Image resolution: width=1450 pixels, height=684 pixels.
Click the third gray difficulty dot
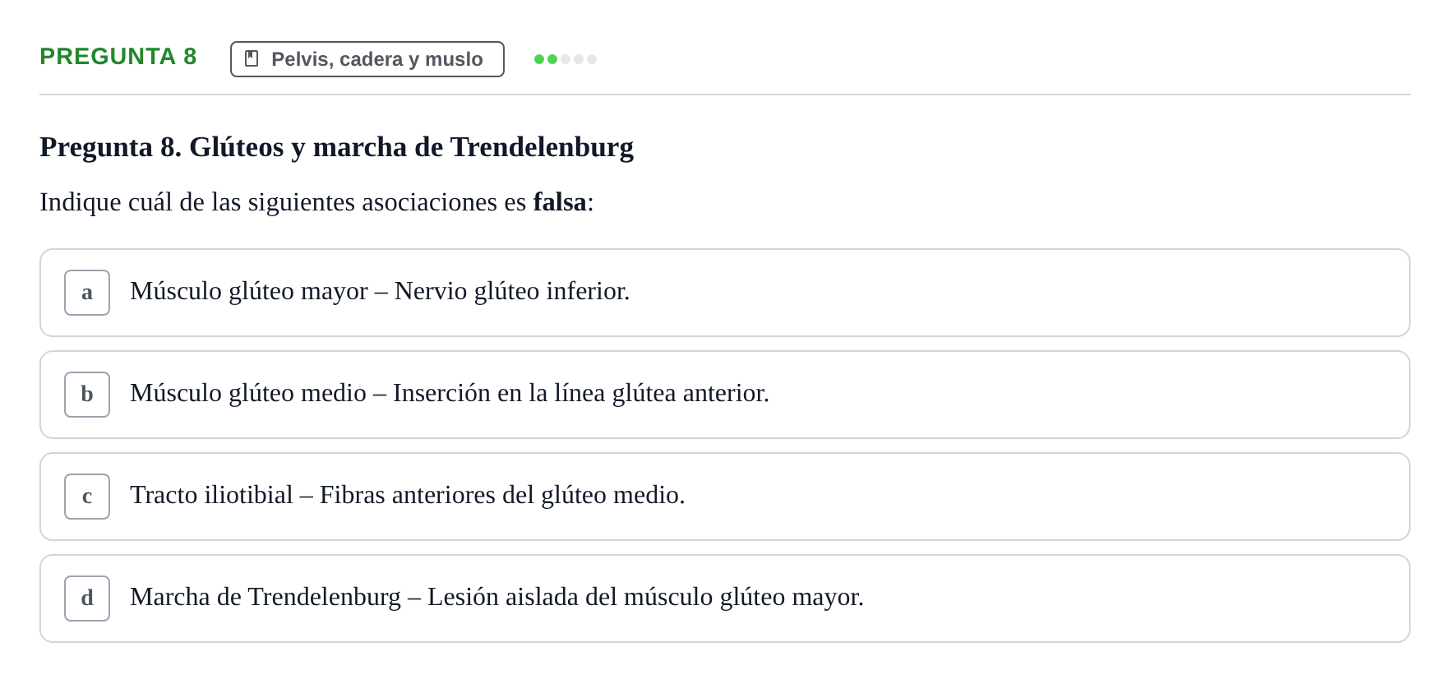(566, 59)
